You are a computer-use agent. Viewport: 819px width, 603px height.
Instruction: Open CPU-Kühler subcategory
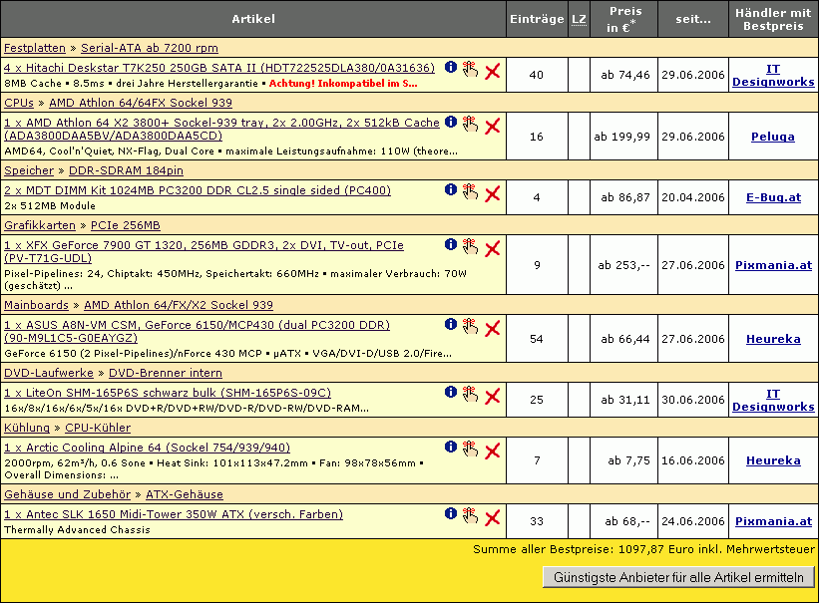tap(98, 429)
